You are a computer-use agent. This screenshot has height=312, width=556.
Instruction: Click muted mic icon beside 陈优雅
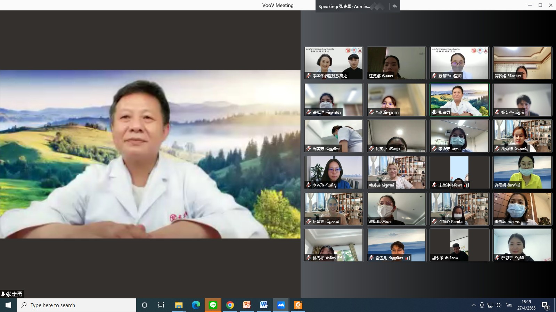click(371, 112)
